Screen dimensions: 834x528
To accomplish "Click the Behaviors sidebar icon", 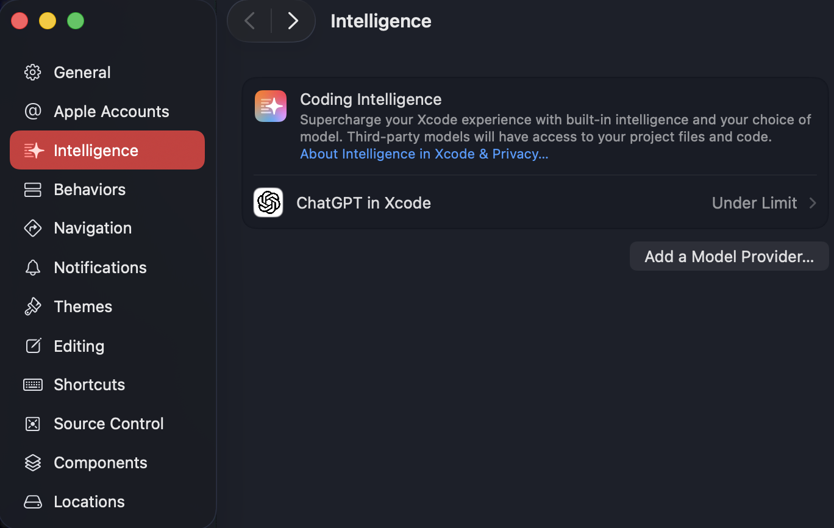I will click(32, 190).
